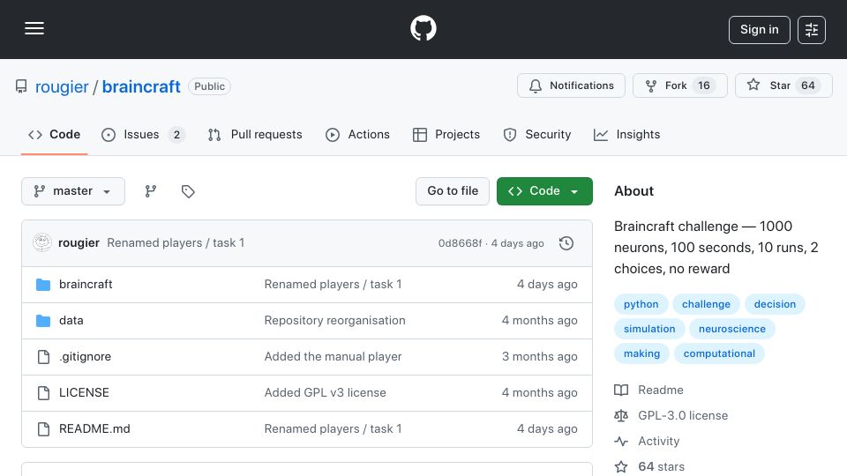This screenshot has width=847, height=476.
Task: Select the computational topic tag
Action: pos(719,354)
